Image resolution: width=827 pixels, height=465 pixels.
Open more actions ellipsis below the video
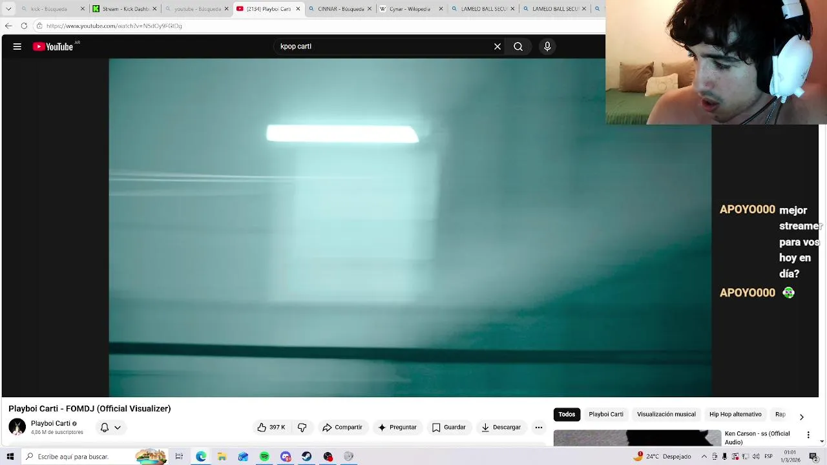point(539,428)
